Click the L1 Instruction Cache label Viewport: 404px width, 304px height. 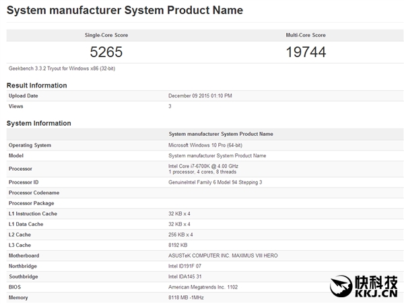tap(33, 214)
